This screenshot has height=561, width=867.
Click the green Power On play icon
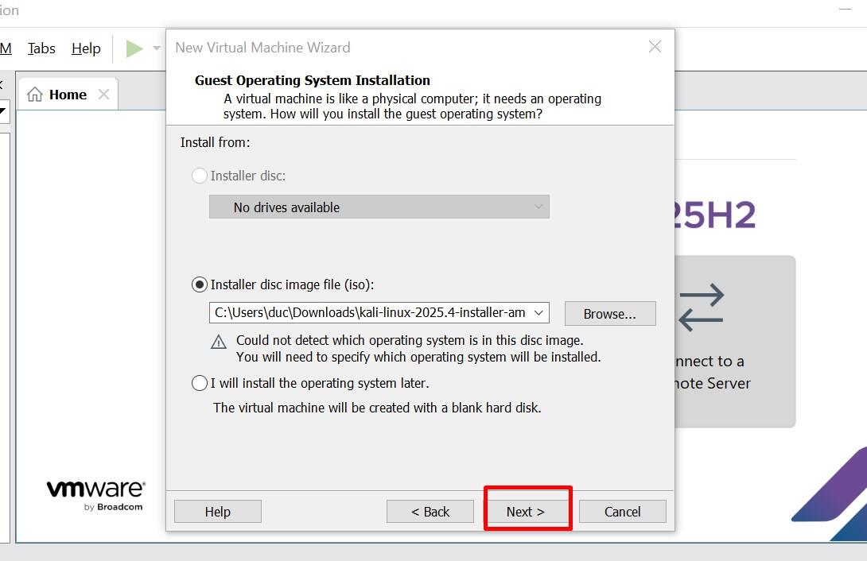(x=134, y=48)
